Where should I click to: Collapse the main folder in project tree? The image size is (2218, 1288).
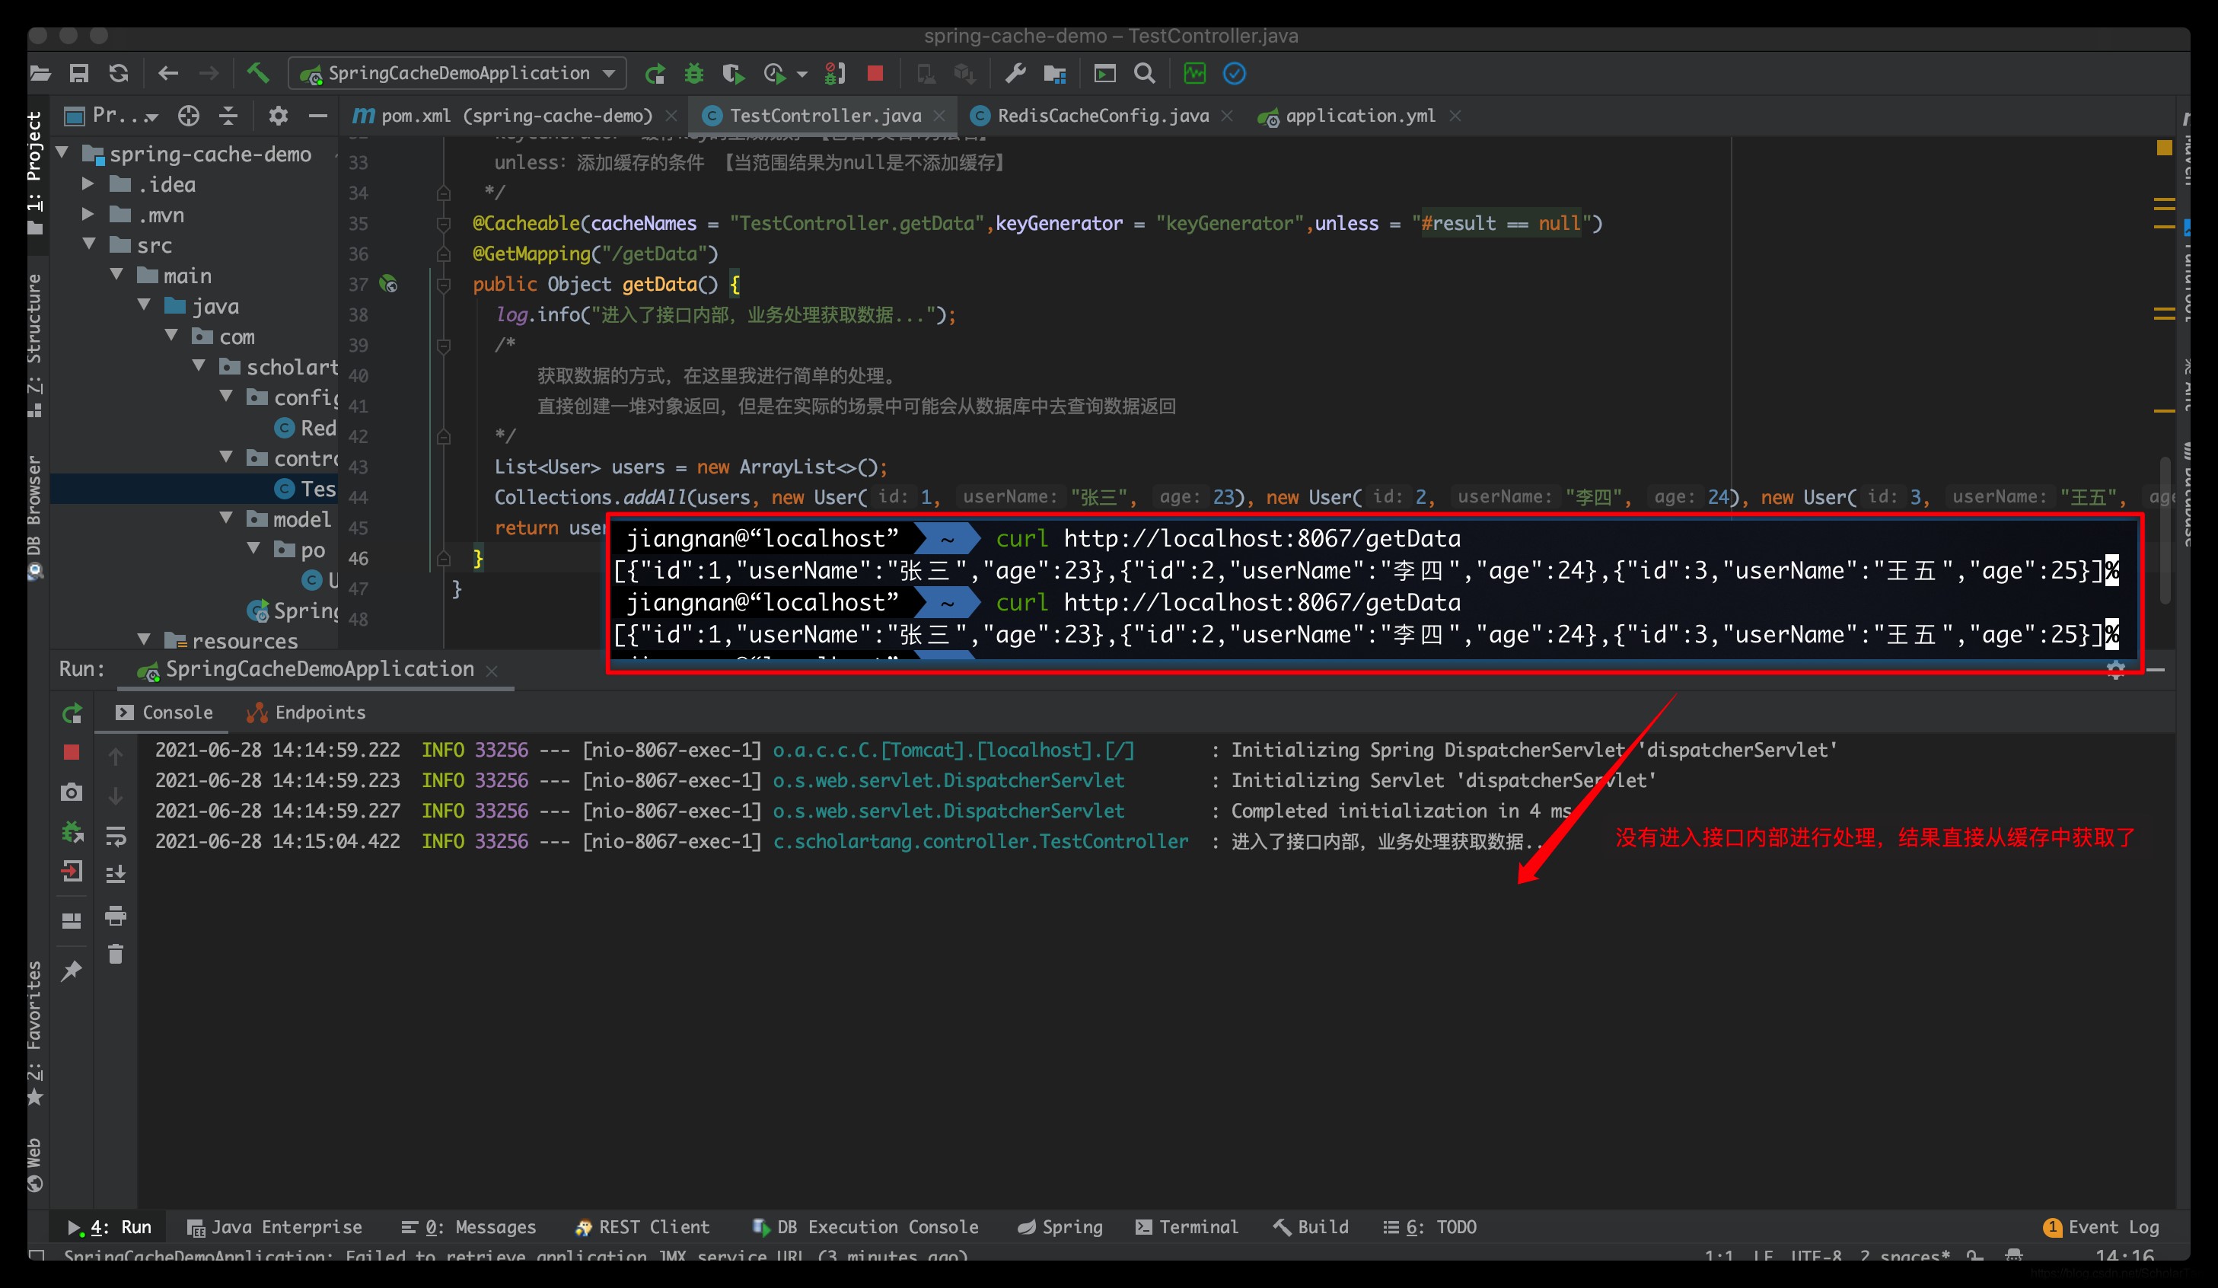coord(116,275)
